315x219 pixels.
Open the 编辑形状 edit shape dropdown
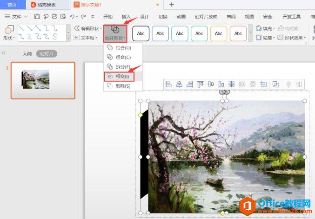point(88,28)
